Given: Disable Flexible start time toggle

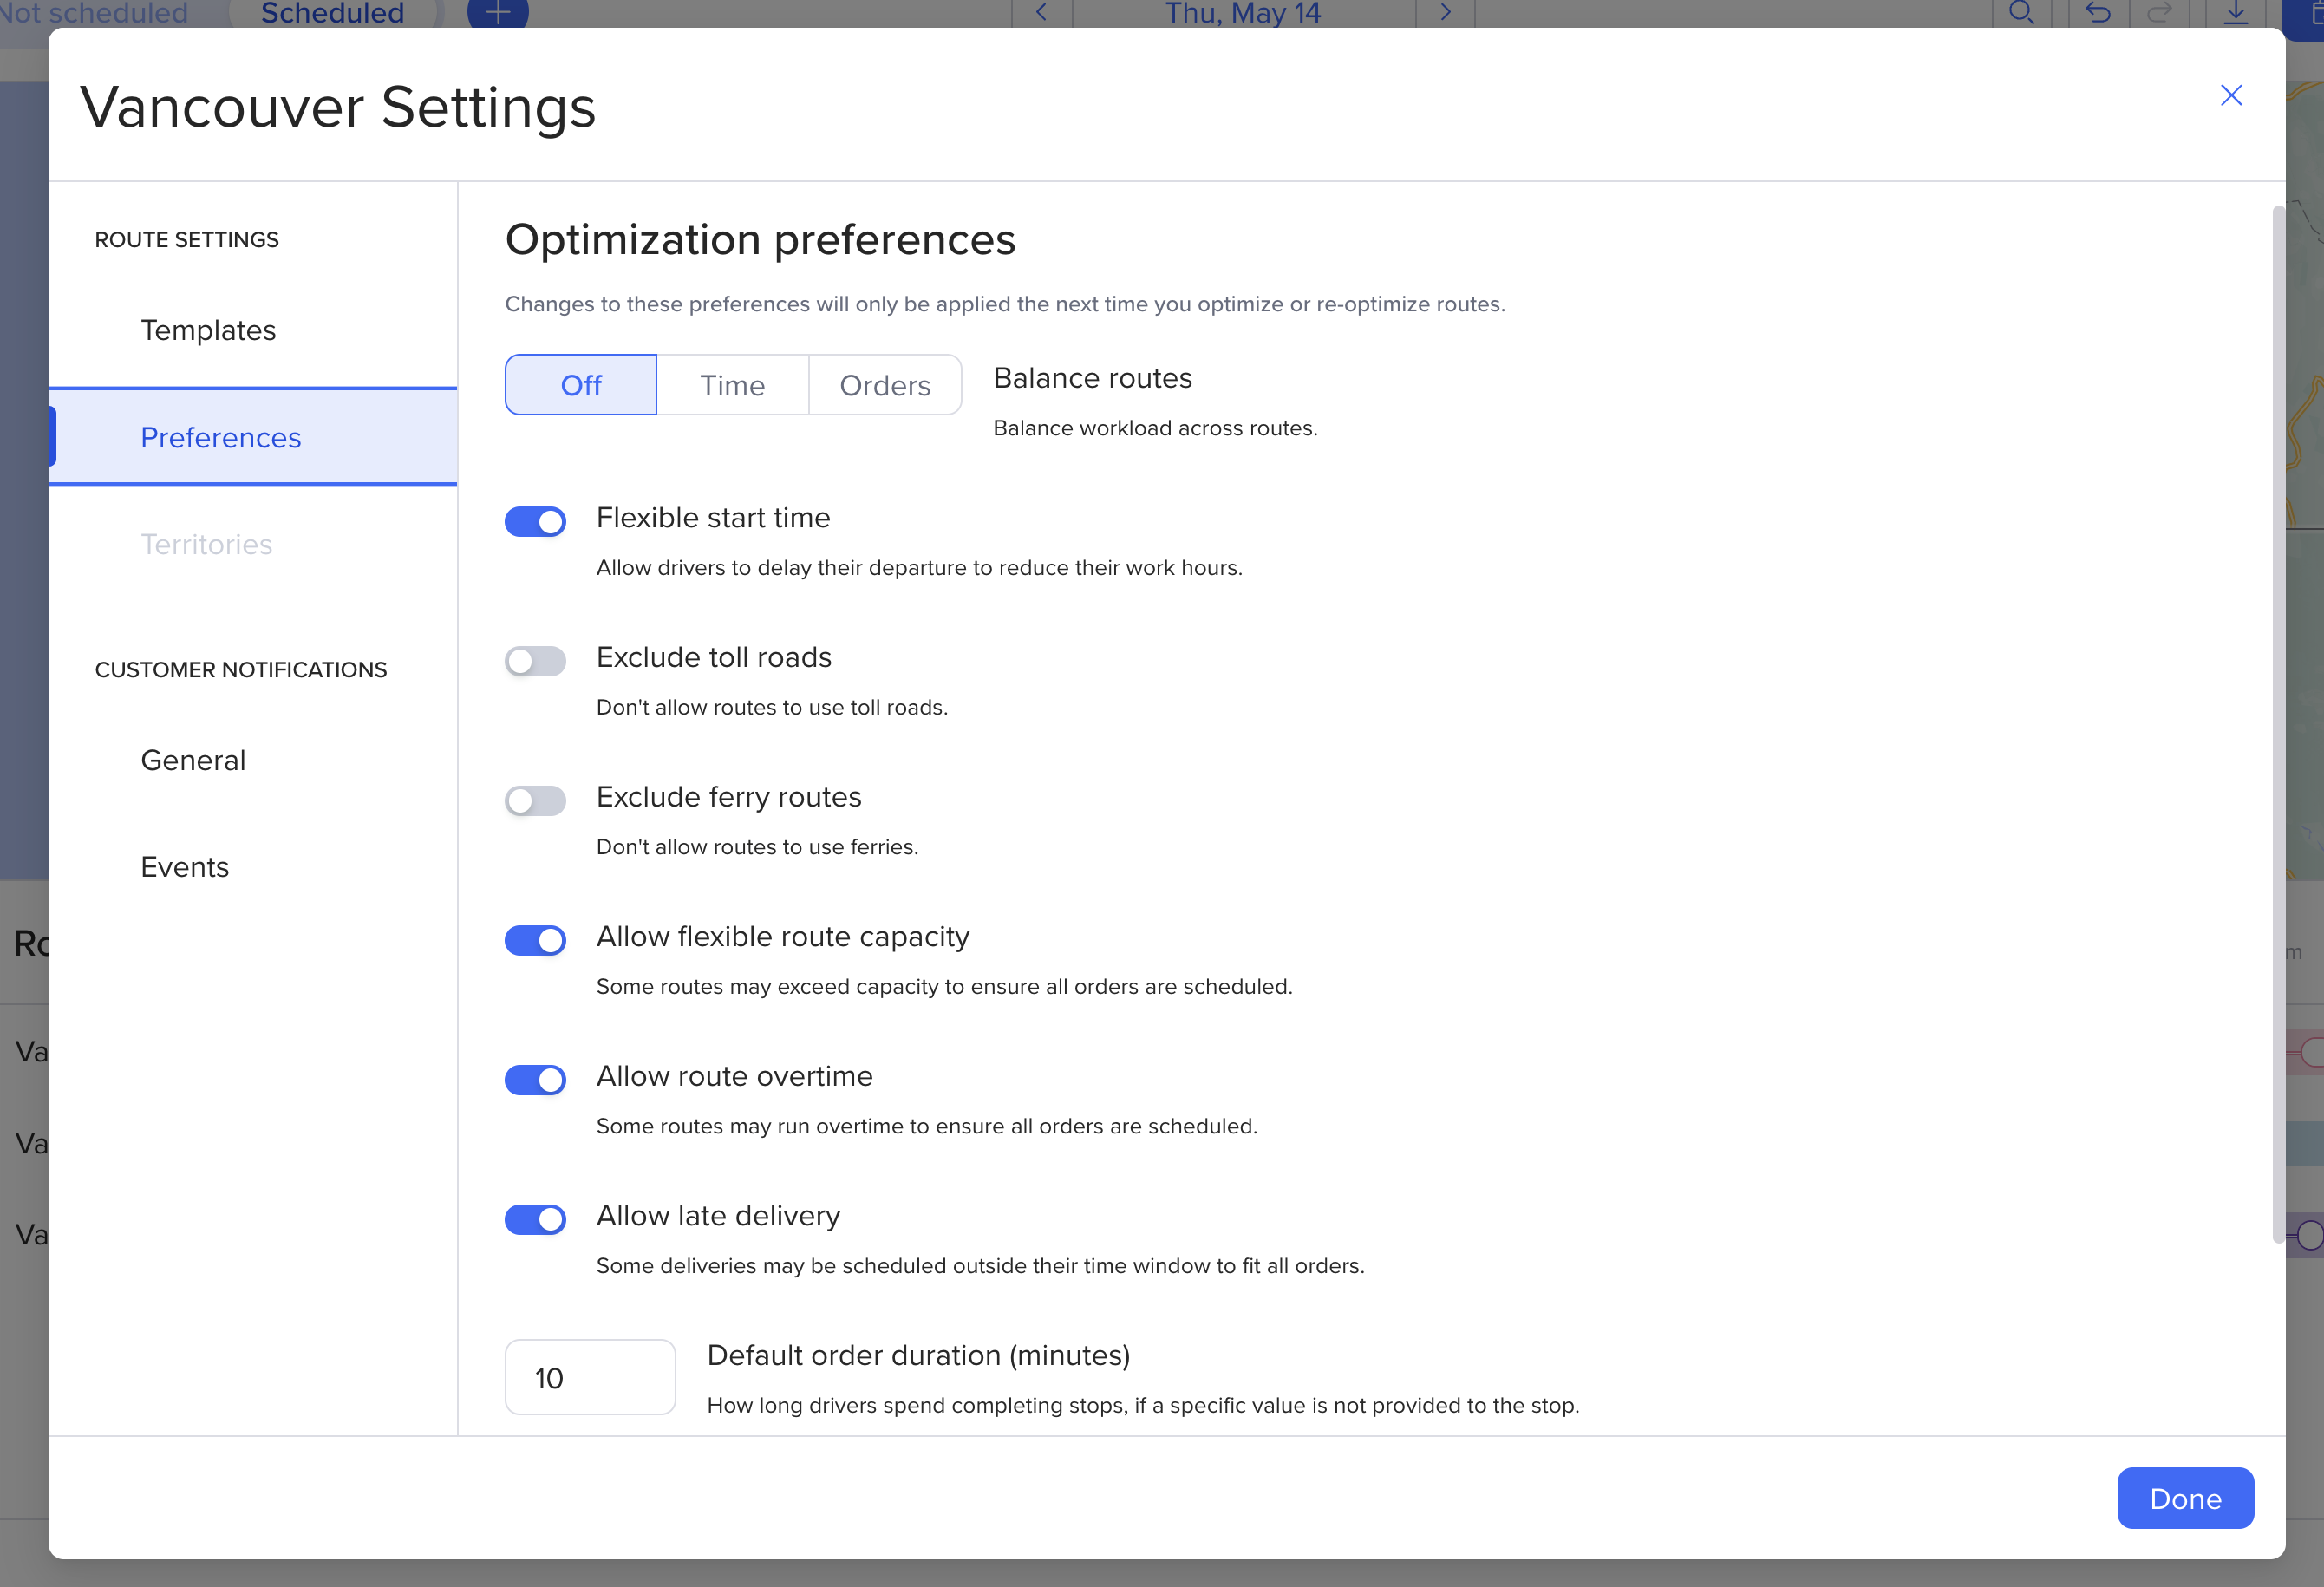Looking at the screenshot, I should (535, 521).
